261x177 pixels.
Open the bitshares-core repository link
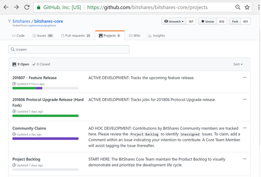[x=49, y=21]
